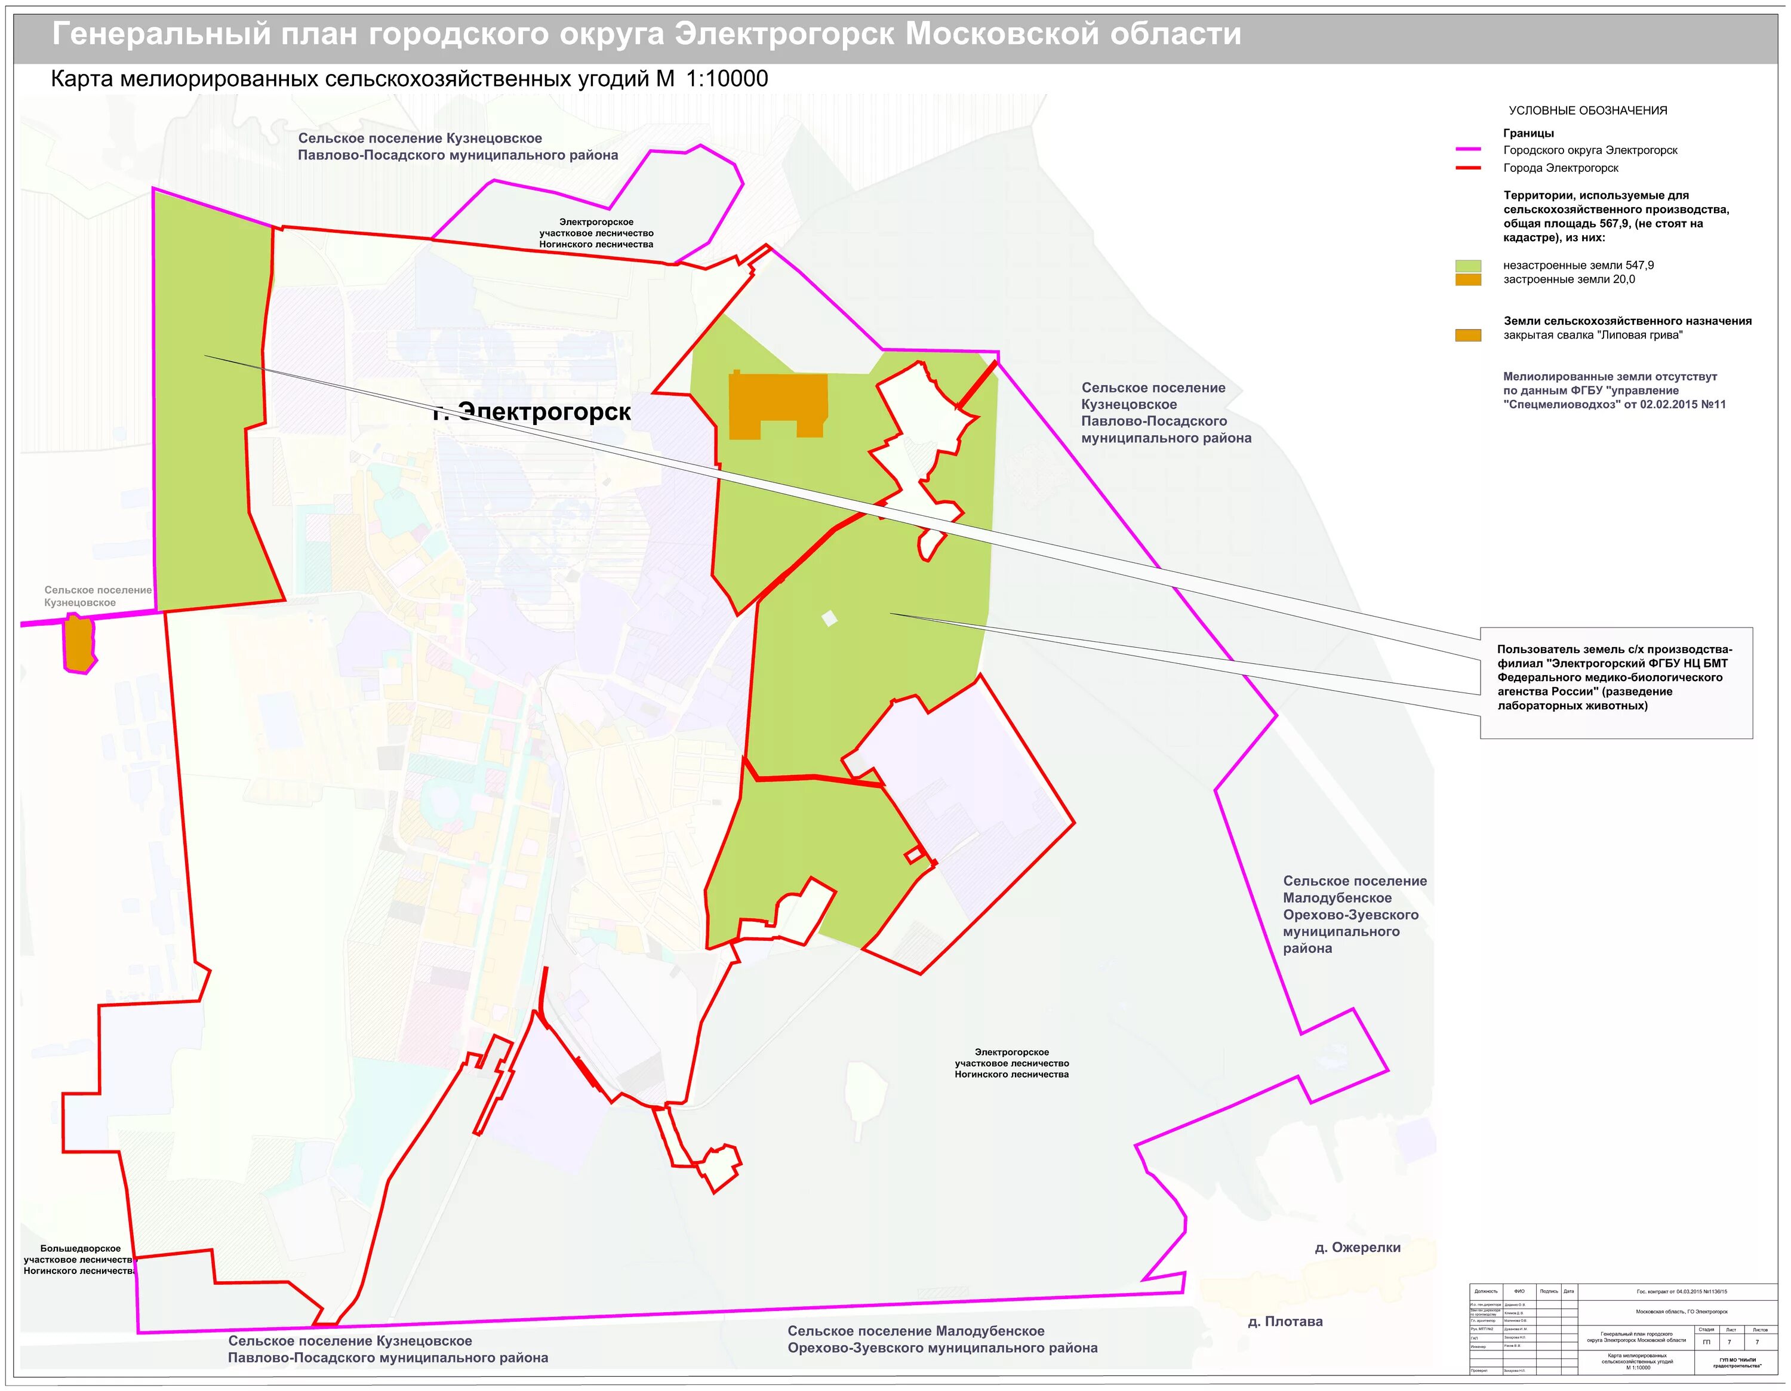Click the "Должность" column header in the title block
Image resolution: width=1791 pixels, height=1391 pixels.
(1486, 1292)
